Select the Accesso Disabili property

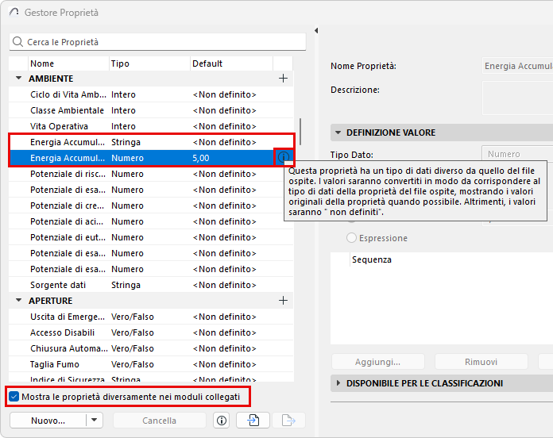[151, 332]
